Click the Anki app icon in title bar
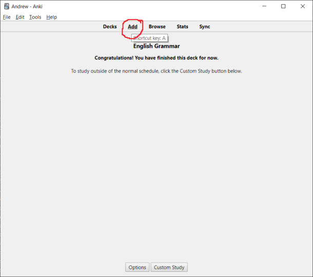313x277 pixels. click(7, 6)
